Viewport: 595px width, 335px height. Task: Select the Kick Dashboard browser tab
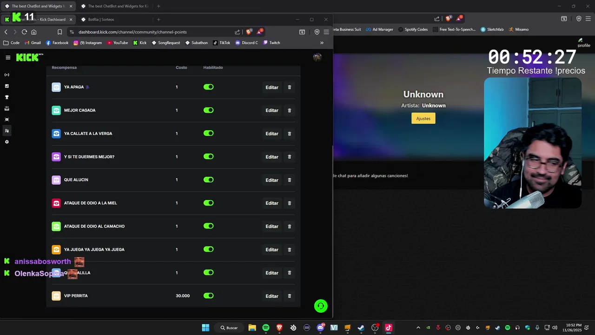click(x=39, y=20)
